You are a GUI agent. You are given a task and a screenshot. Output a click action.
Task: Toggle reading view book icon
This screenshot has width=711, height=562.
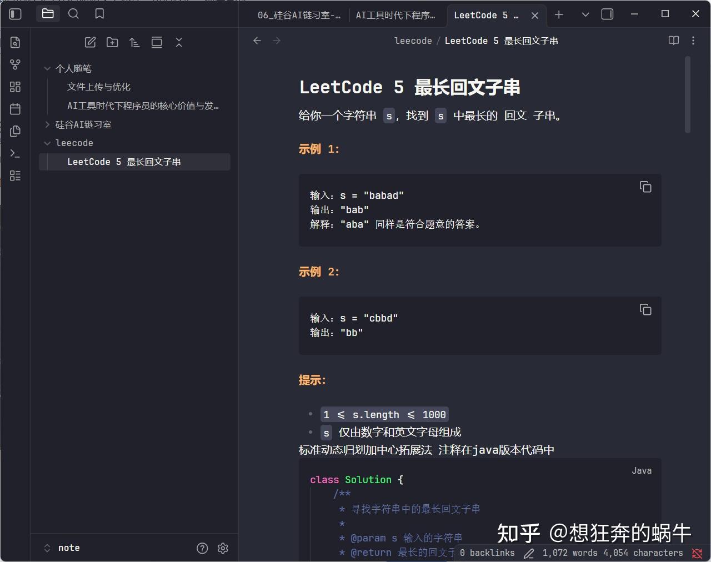[674, 41]
